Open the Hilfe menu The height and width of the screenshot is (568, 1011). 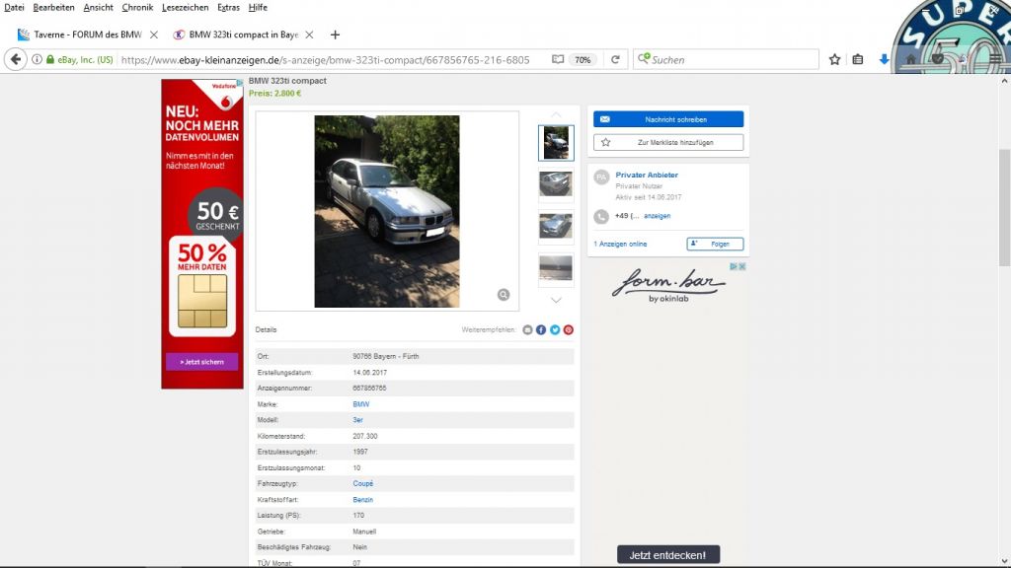click(x=258, y=8)
